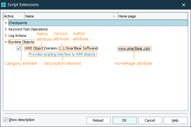Sort by the Active column header
Image resolution: width=191 pixels, height=127 pixels.
tap(13, 16)
